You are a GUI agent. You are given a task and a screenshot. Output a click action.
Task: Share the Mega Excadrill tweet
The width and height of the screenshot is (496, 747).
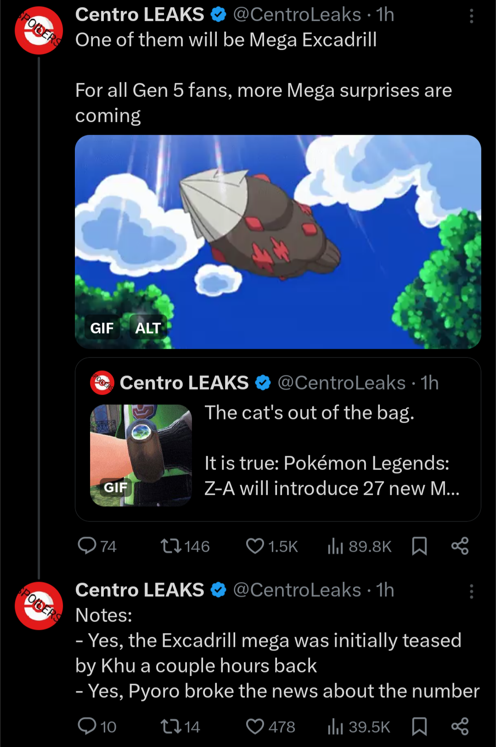click(460, 546)
